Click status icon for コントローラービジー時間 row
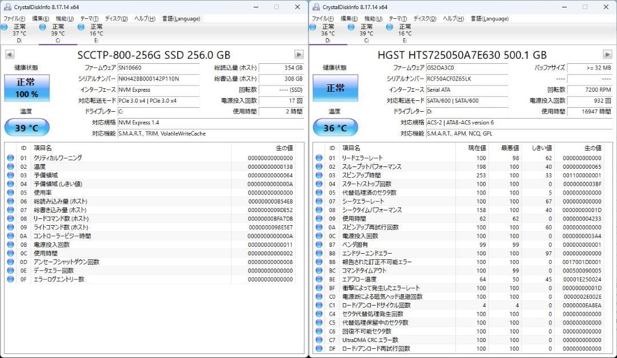617x358 pixels. pos(11,236)
